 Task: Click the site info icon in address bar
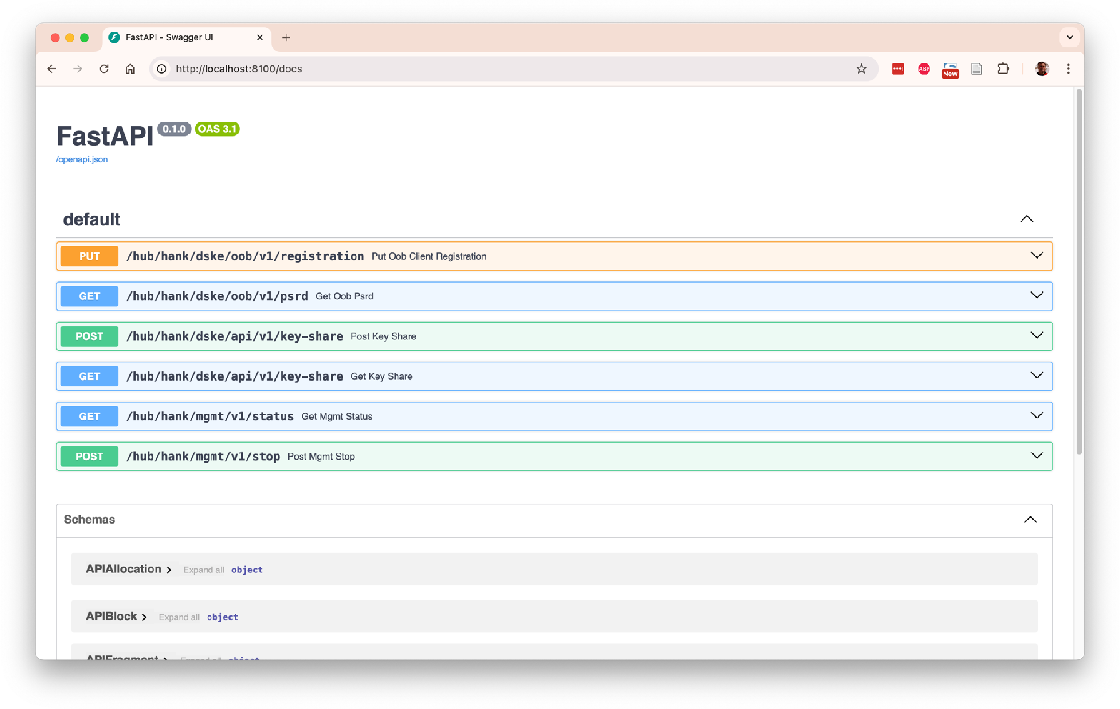coord(161,68)
